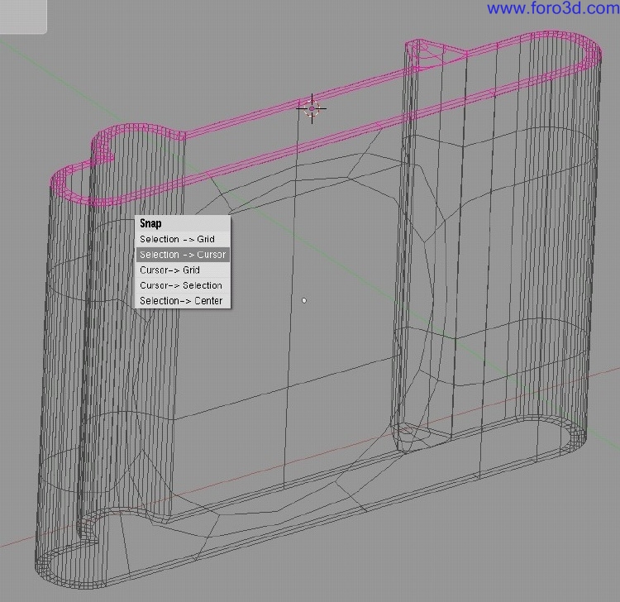620x602 pixels.
Task: Choose Cursor -> Grid in Snap menu
Action: [183, 270]
